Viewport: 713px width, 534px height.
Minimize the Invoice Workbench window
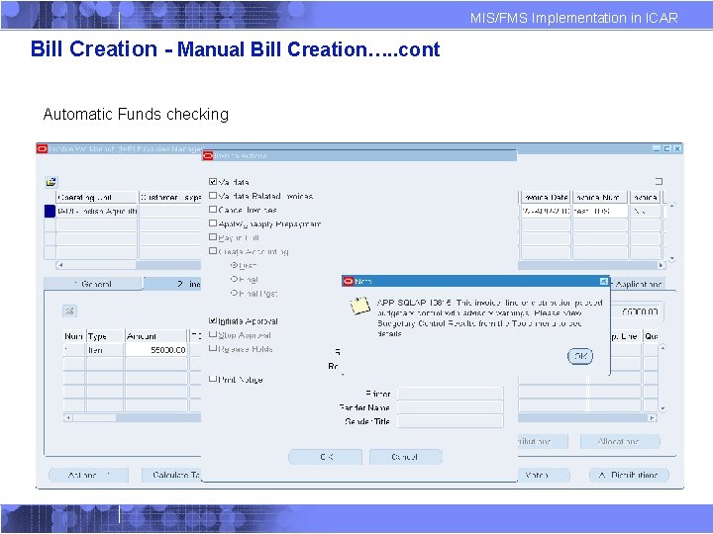pos(657,148)
